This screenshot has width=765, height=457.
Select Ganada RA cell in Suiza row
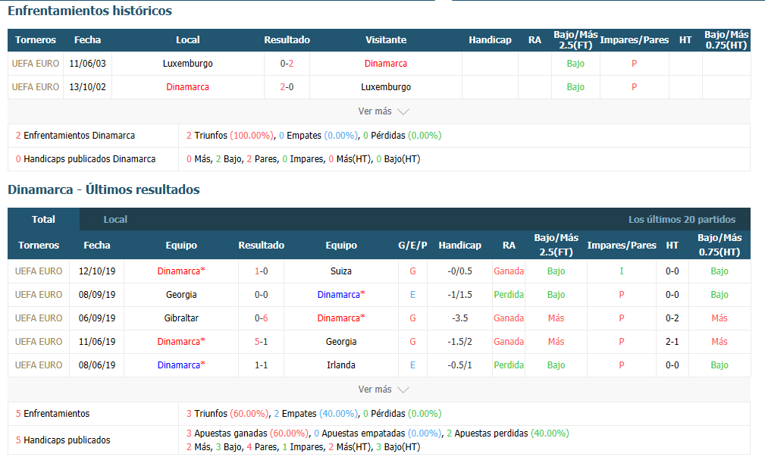(509, 271)
